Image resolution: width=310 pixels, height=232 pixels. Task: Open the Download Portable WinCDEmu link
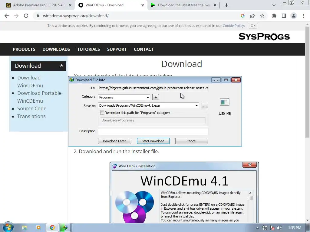[x=39, y=97]
